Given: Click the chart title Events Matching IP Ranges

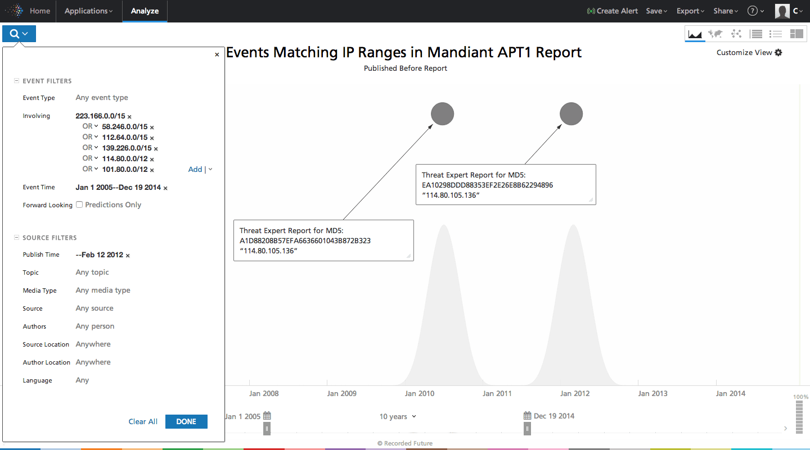Looking at the screenshot, I should point(404,52).
